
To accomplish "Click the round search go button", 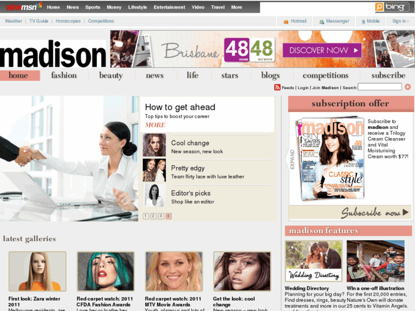I will [x=408, y=87].
